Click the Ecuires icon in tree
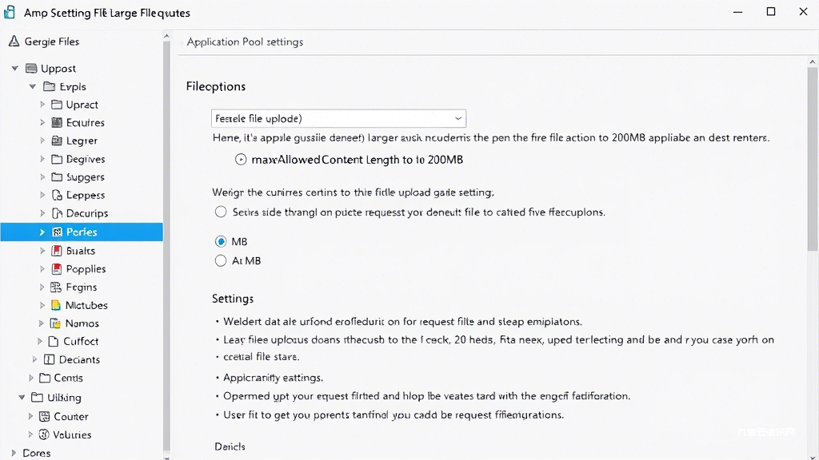This screenshot has height=460, width=819. pyautogui.click(x=57, y=122)
